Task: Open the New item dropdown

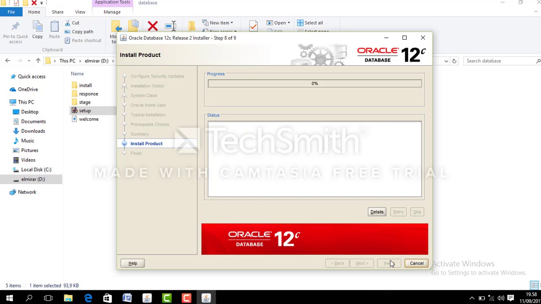Action: pos(218,23)
